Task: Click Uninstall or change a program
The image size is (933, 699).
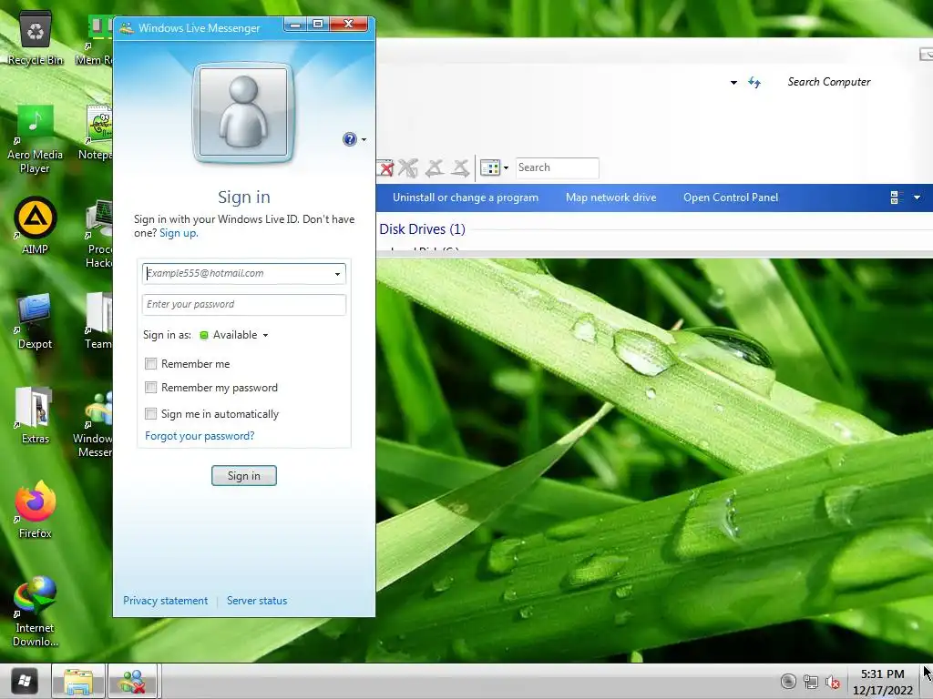Action: [x=466, y=198]
